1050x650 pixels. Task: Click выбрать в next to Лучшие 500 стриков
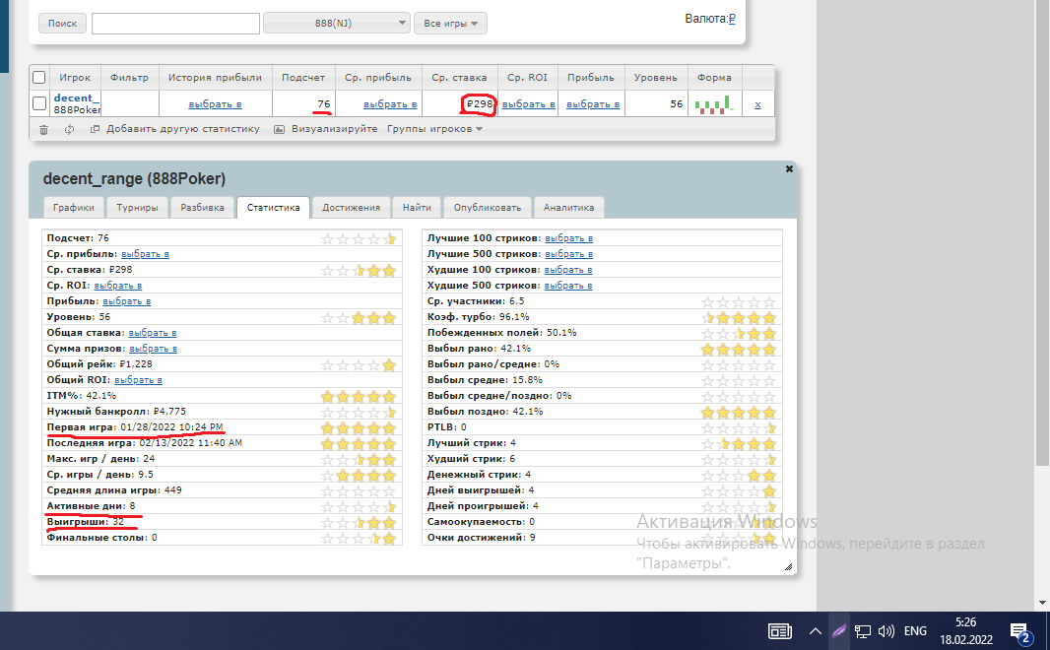[x=569, y=254]
